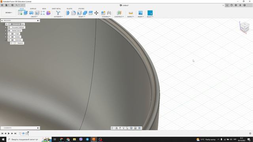Viewport: 253px width, 142px height.
Task: Select the Press Pull tool
Action: coord(68,13)
